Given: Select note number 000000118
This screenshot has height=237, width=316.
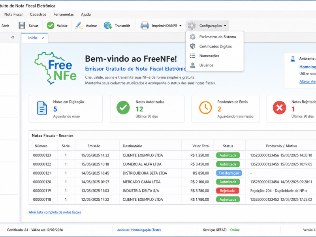Looking at the screenshot, I should 42,199.
